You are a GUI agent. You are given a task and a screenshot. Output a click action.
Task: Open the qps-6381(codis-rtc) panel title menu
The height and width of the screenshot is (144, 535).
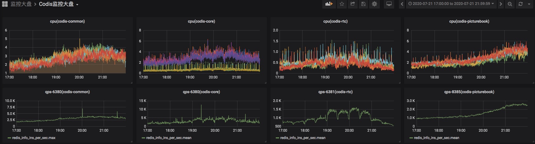[x=335, y=92]
